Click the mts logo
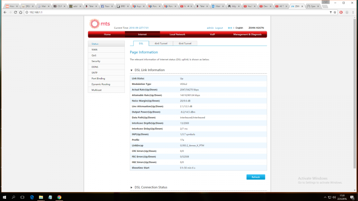 tap(99, 24)
